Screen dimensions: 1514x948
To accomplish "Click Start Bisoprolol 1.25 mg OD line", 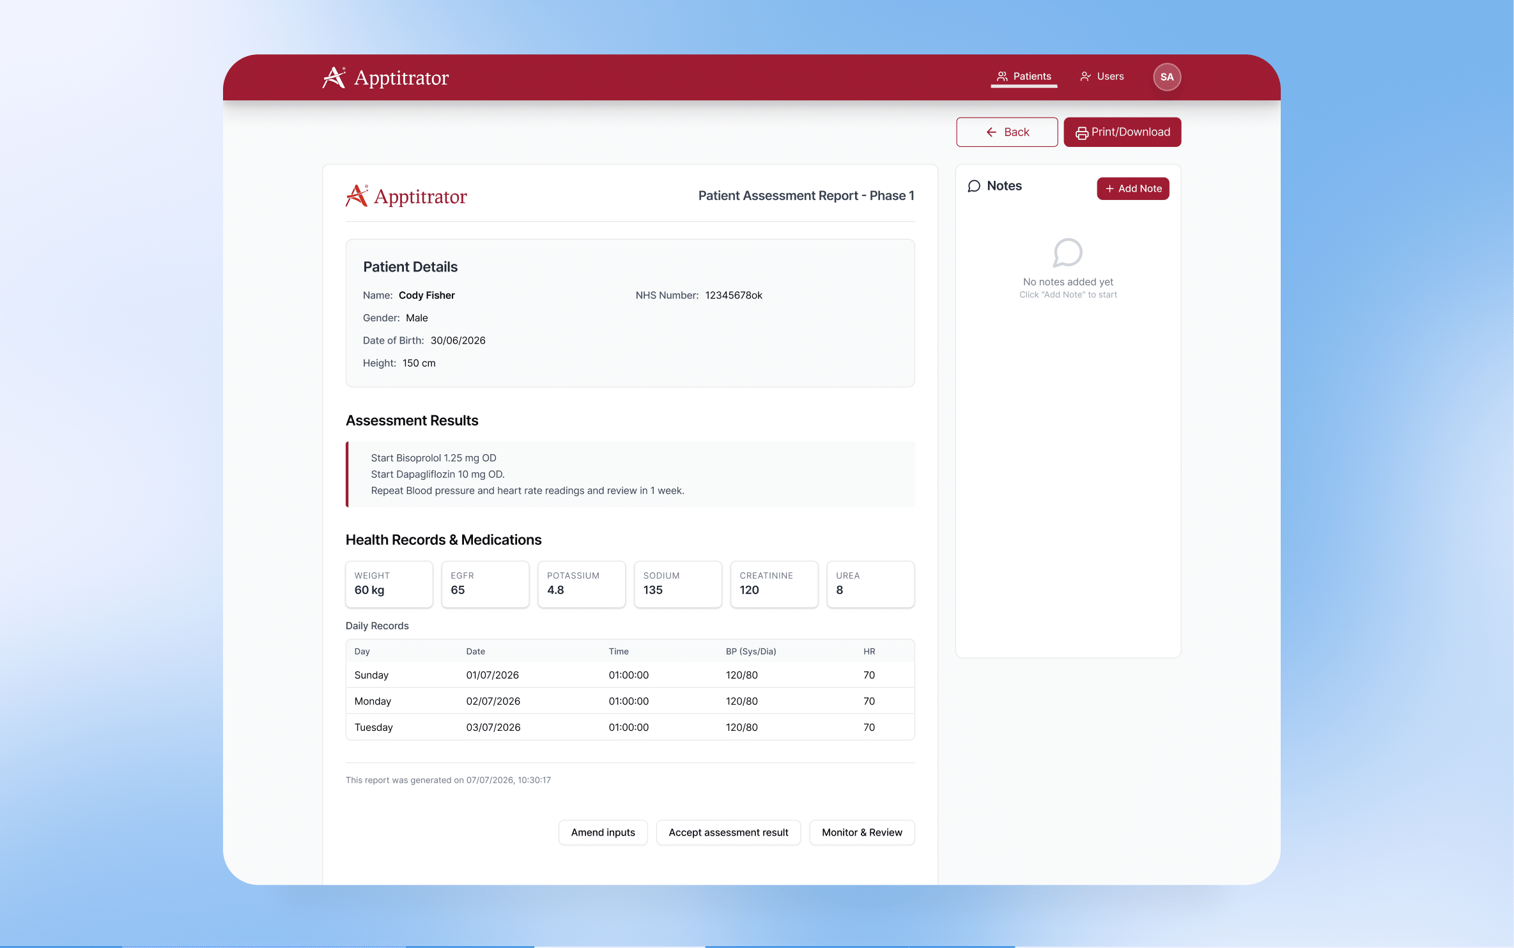I will point(433,458).
